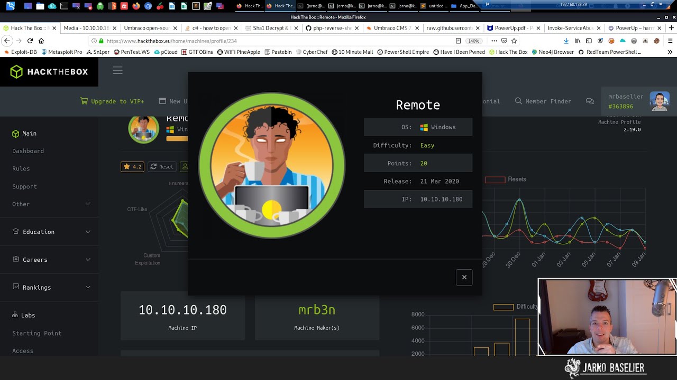
Task: Toggle the hamburger sidebar menu
Action: (117, 70)
